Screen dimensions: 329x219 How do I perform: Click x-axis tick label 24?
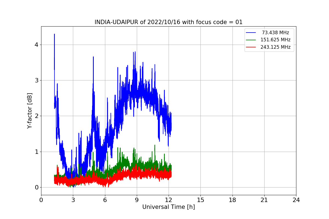(296, 200)
